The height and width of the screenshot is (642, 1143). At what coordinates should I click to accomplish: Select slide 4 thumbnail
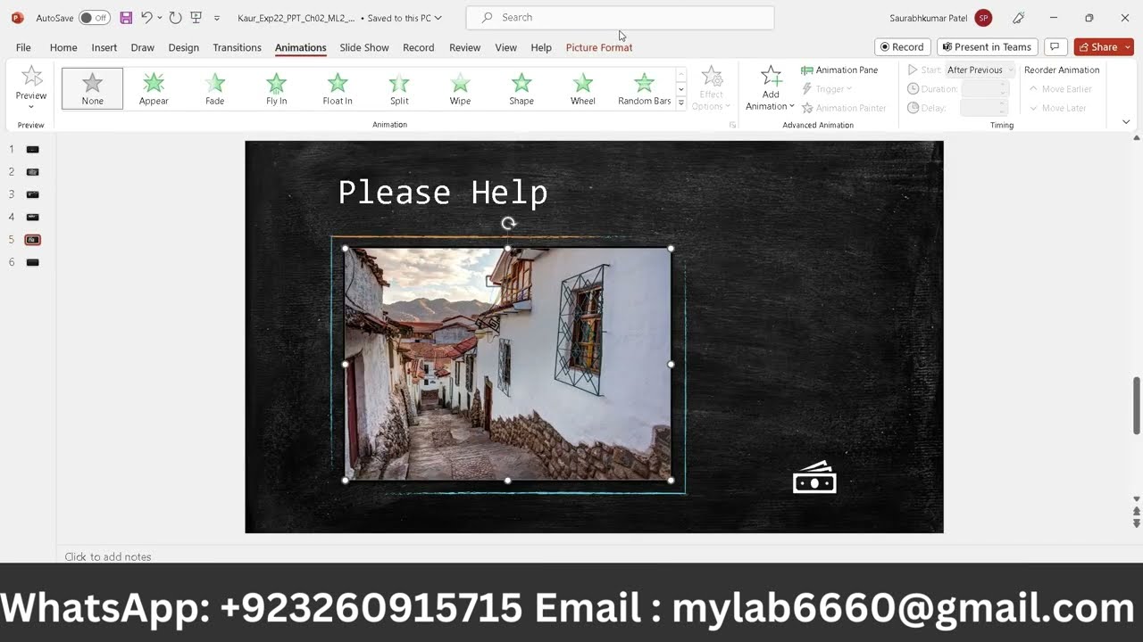tap(33, 217)
